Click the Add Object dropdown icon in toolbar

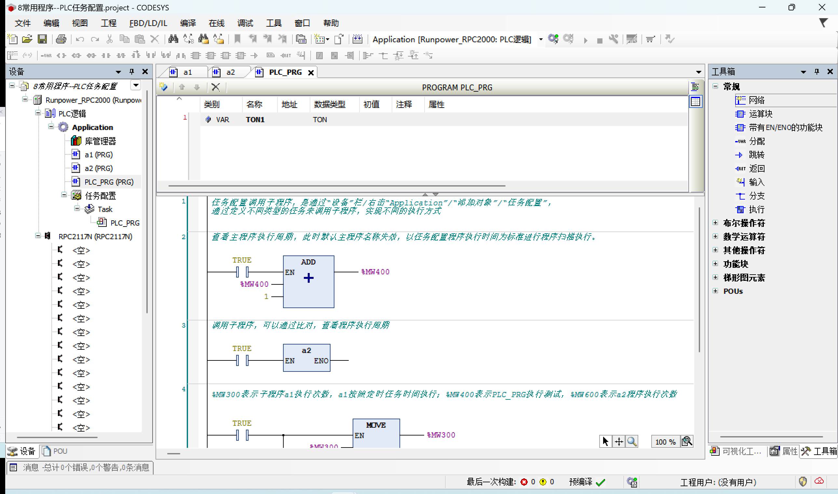pyautogui.click(x=321, y=39)
